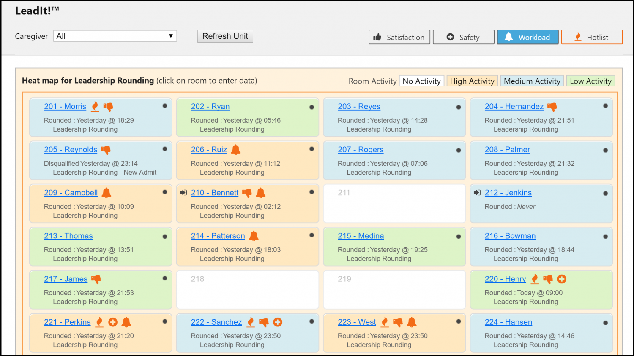634x356 pixels.
Task: Open room 209 - Campbell link
Action: pos(71,193)
